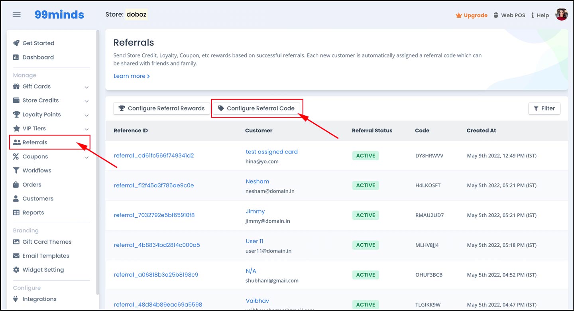Viewport: 574px width, 311px height.
Task: Click the funnel icon on Filter button
Action: (x=536, y=108)
